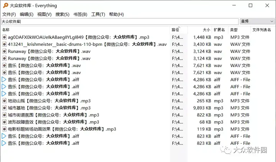The width and height of the screenshot is (276, 162).
Task: Click the icon beside 城市街道氛围 mp3 file
Action: tap(4, 115)
